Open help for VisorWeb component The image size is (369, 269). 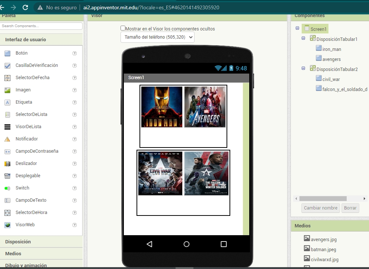click(x=75, y=225)
